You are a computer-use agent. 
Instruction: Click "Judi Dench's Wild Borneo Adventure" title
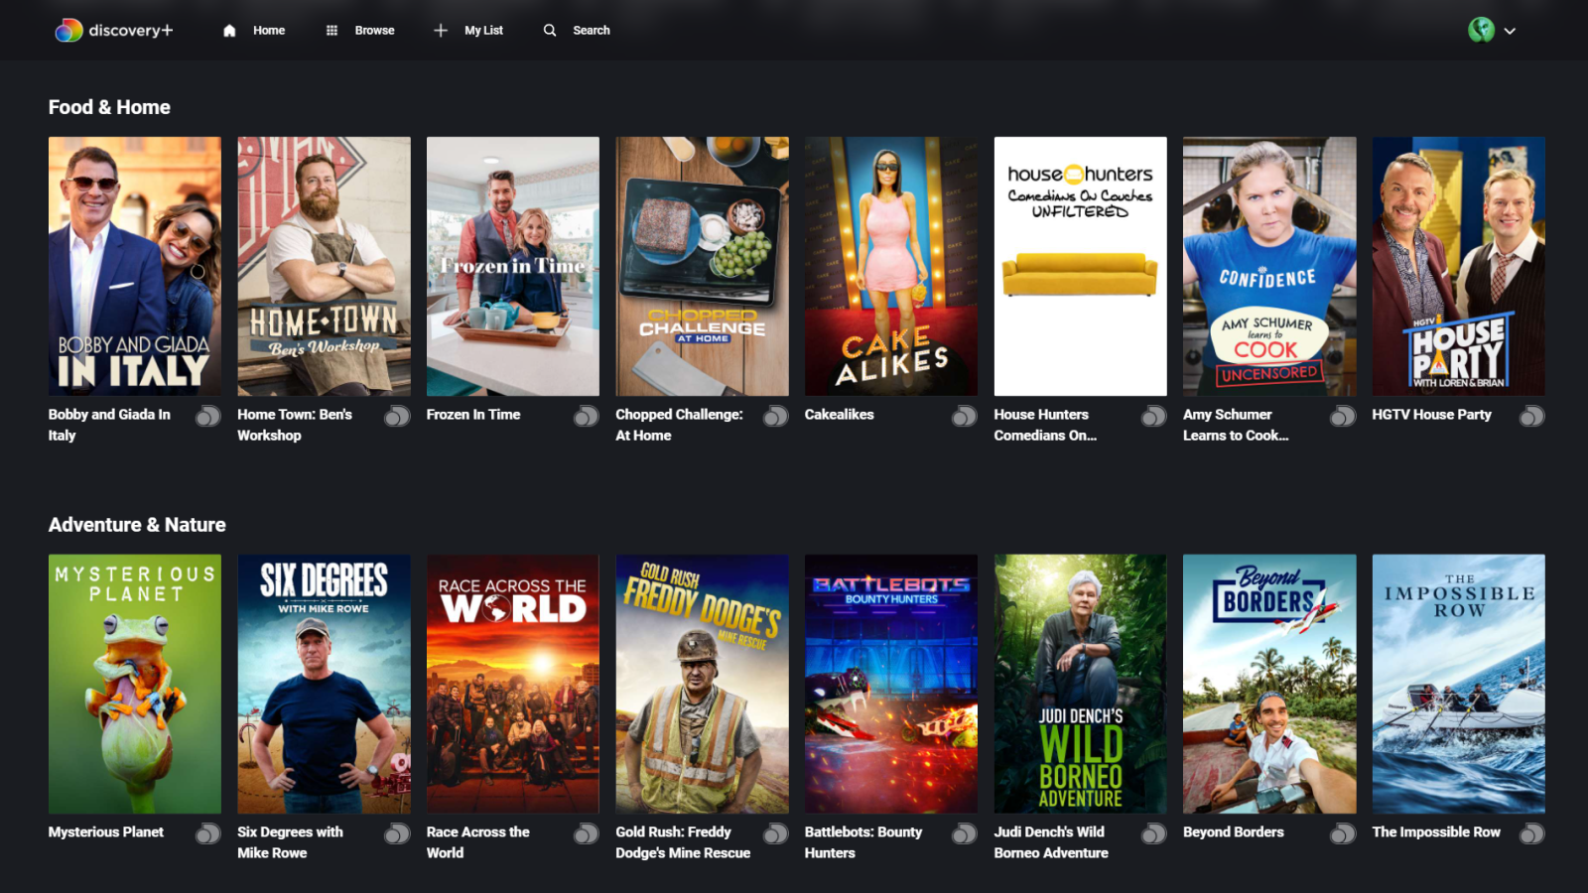coord(1051,842)
